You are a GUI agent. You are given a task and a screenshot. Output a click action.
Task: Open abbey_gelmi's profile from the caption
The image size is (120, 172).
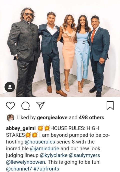point(21,128)
